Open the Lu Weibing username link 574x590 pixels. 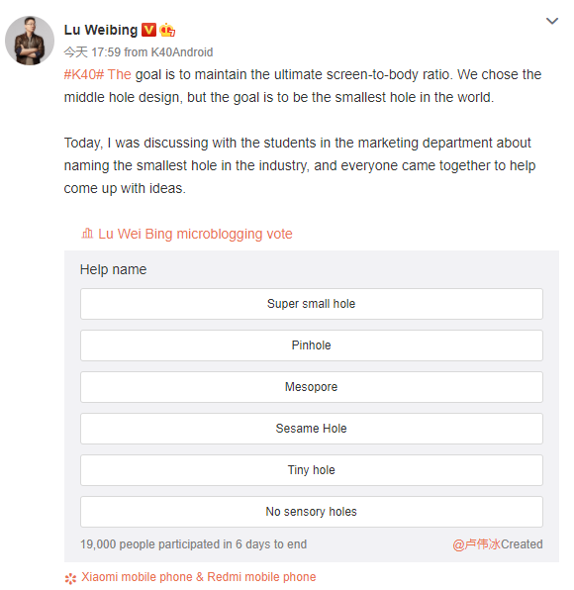pyautogui.click(x=101, y=30)
